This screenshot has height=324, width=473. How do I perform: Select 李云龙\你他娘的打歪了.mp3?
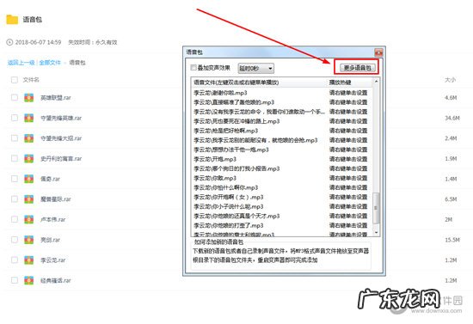click(x=229, y=225)
